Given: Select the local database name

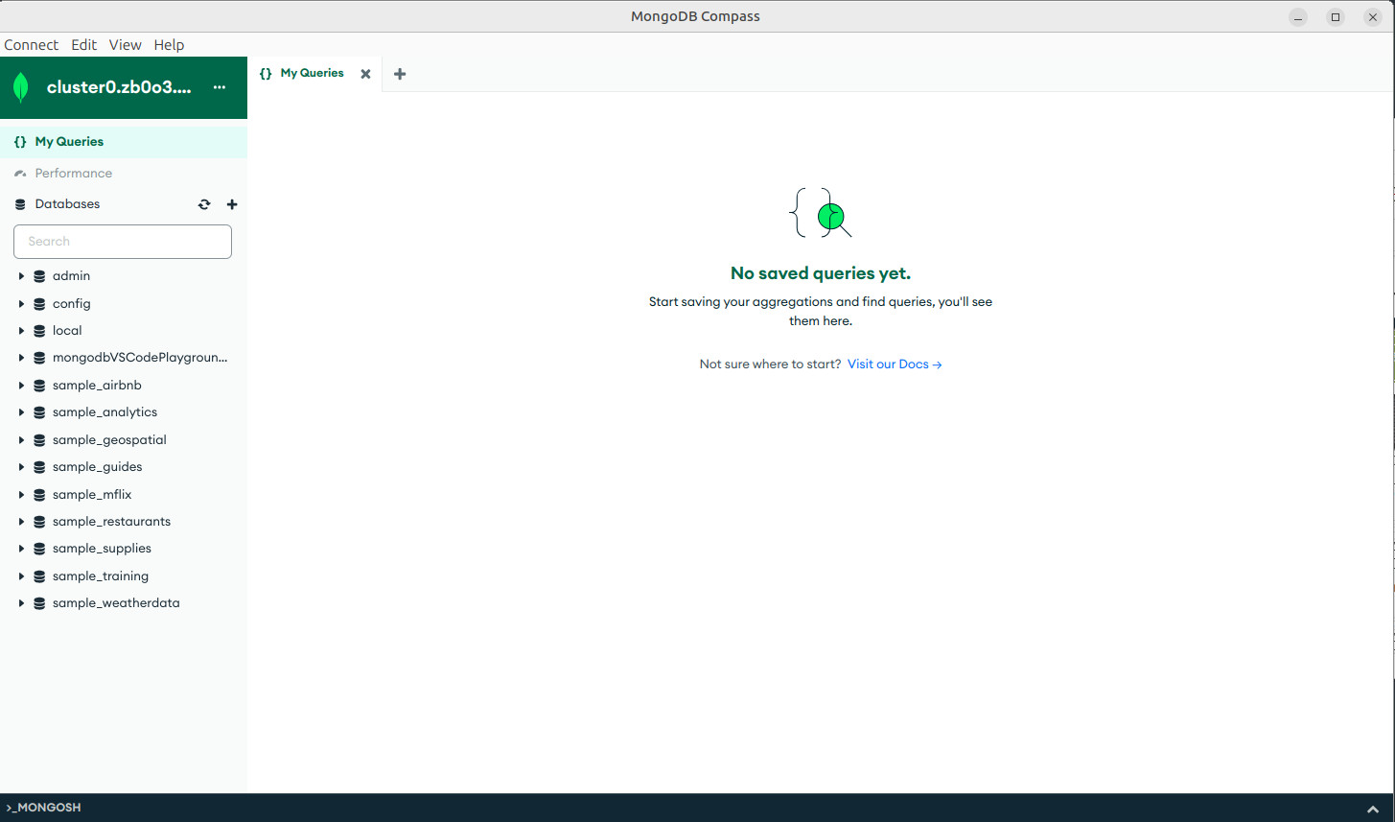Looking at the screenshot, I should [x=67, y=331].
